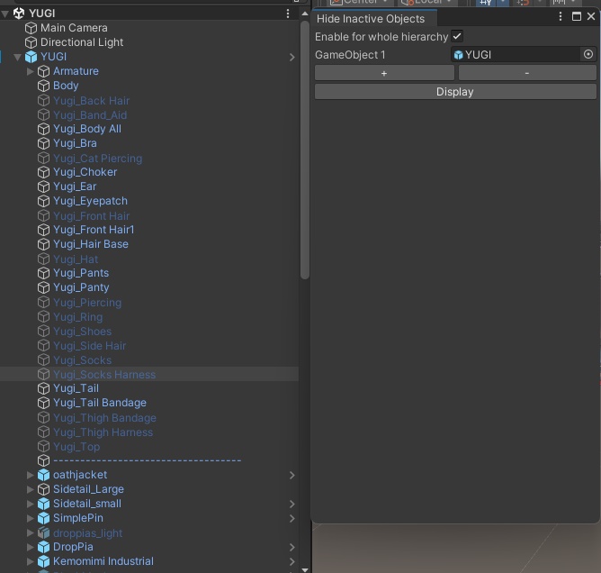Click the blue prefab icon of oathjacket

[43, 475]
